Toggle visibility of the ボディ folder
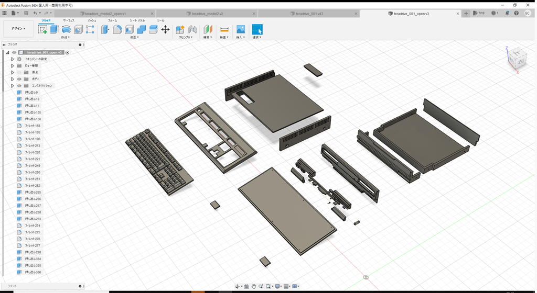 (x=19, y=79)
